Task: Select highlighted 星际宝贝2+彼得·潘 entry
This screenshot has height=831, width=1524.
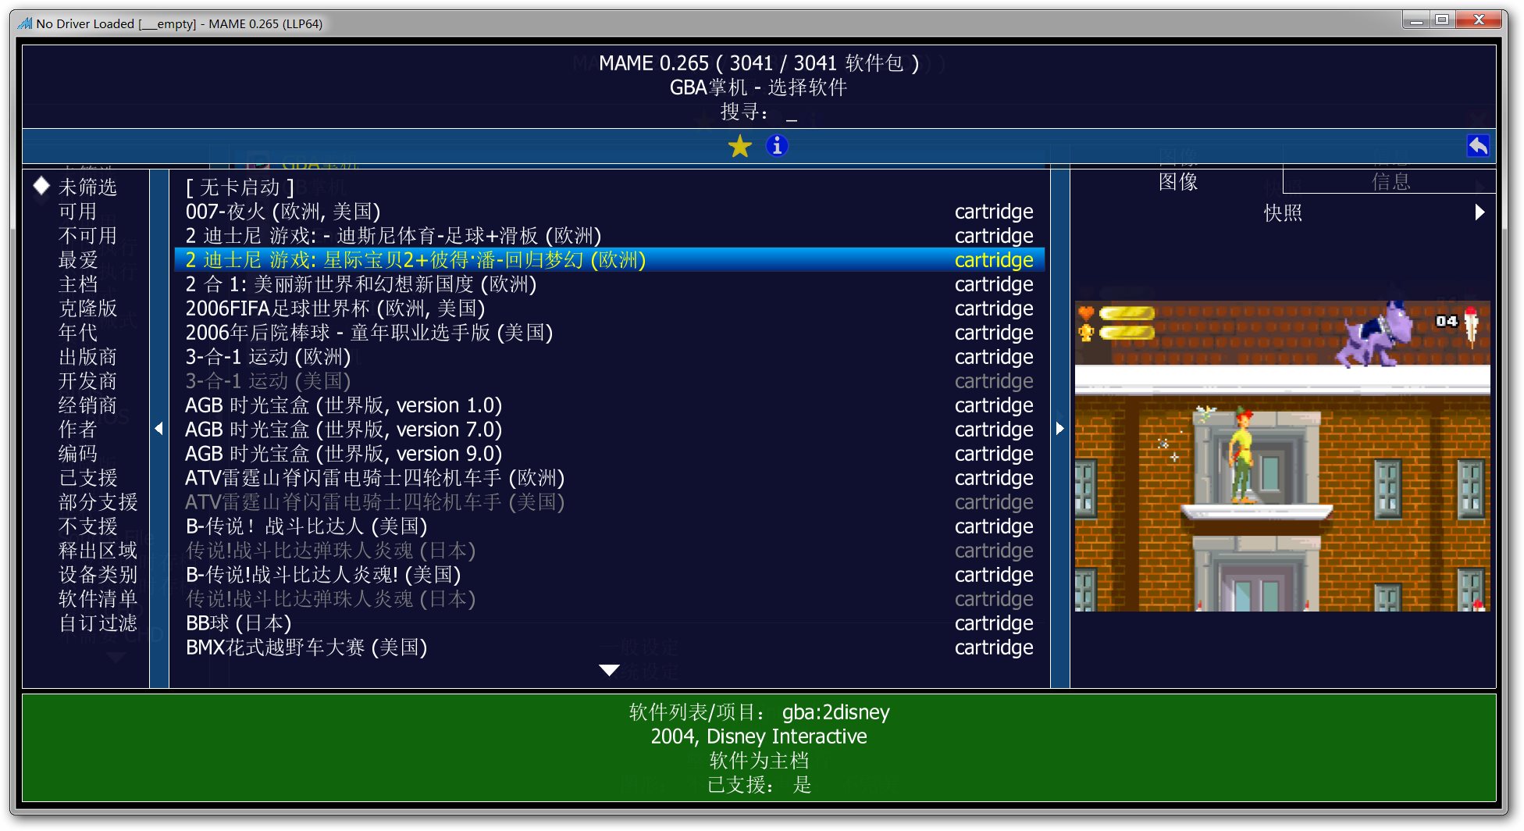Action: click(x=610, y=260)
